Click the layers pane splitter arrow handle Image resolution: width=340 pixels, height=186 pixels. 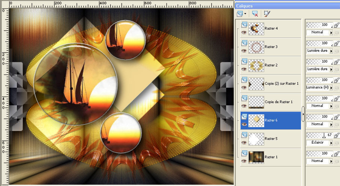(303, 114)
